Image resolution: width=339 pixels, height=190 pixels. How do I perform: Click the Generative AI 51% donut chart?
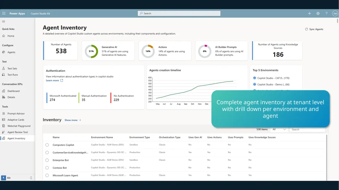tap(91, 51)
